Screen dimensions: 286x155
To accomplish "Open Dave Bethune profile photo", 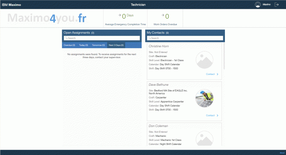I will (204, 98).
